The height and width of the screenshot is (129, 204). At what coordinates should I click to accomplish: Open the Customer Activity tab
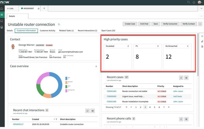47,30
